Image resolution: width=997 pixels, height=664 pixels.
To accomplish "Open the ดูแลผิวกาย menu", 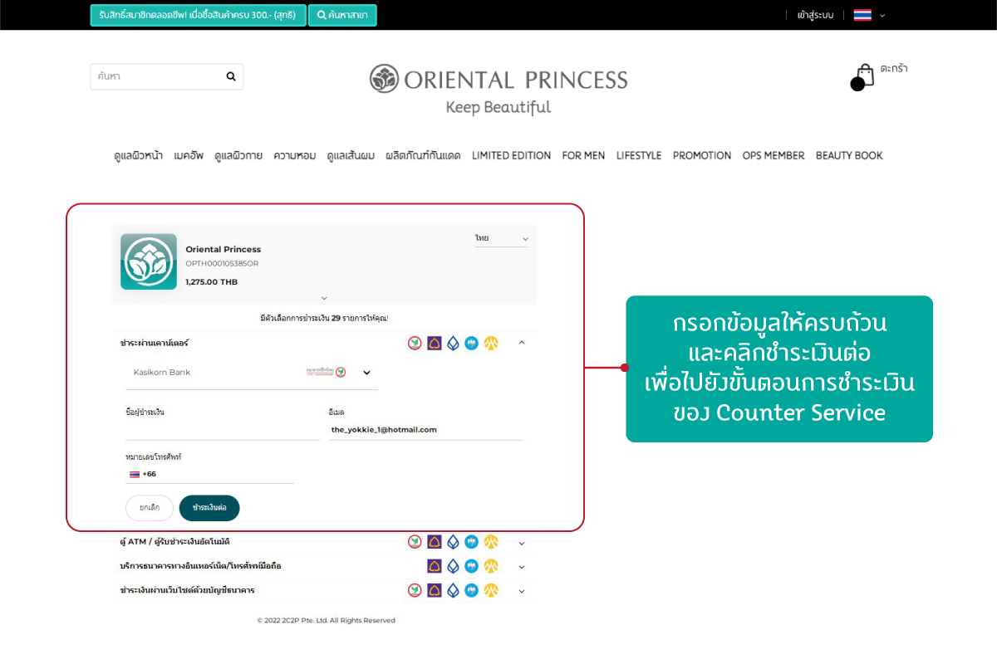I will coord(238,155).
